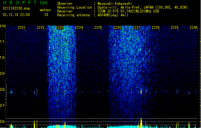Screen dimensions: 201x128
Task: Click the 1.1 frequency axis label
Action: click(x=3, y=42)
